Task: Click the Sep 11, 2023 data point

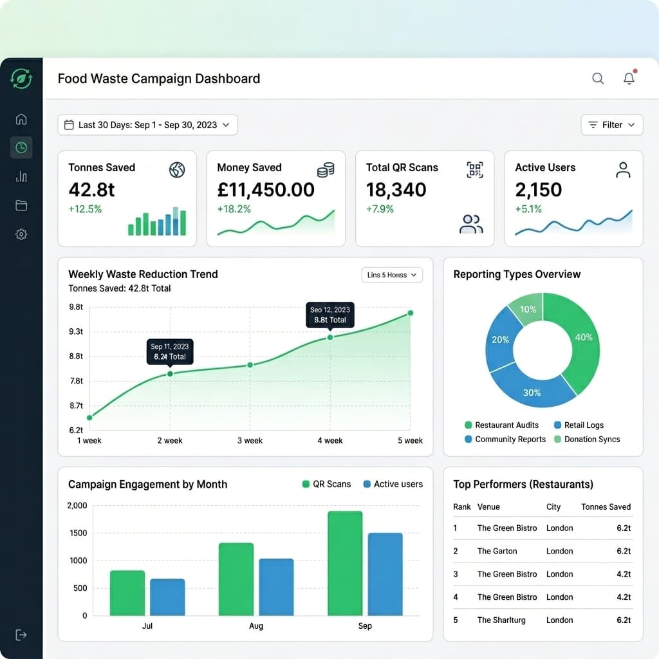Action: (170, 374)
